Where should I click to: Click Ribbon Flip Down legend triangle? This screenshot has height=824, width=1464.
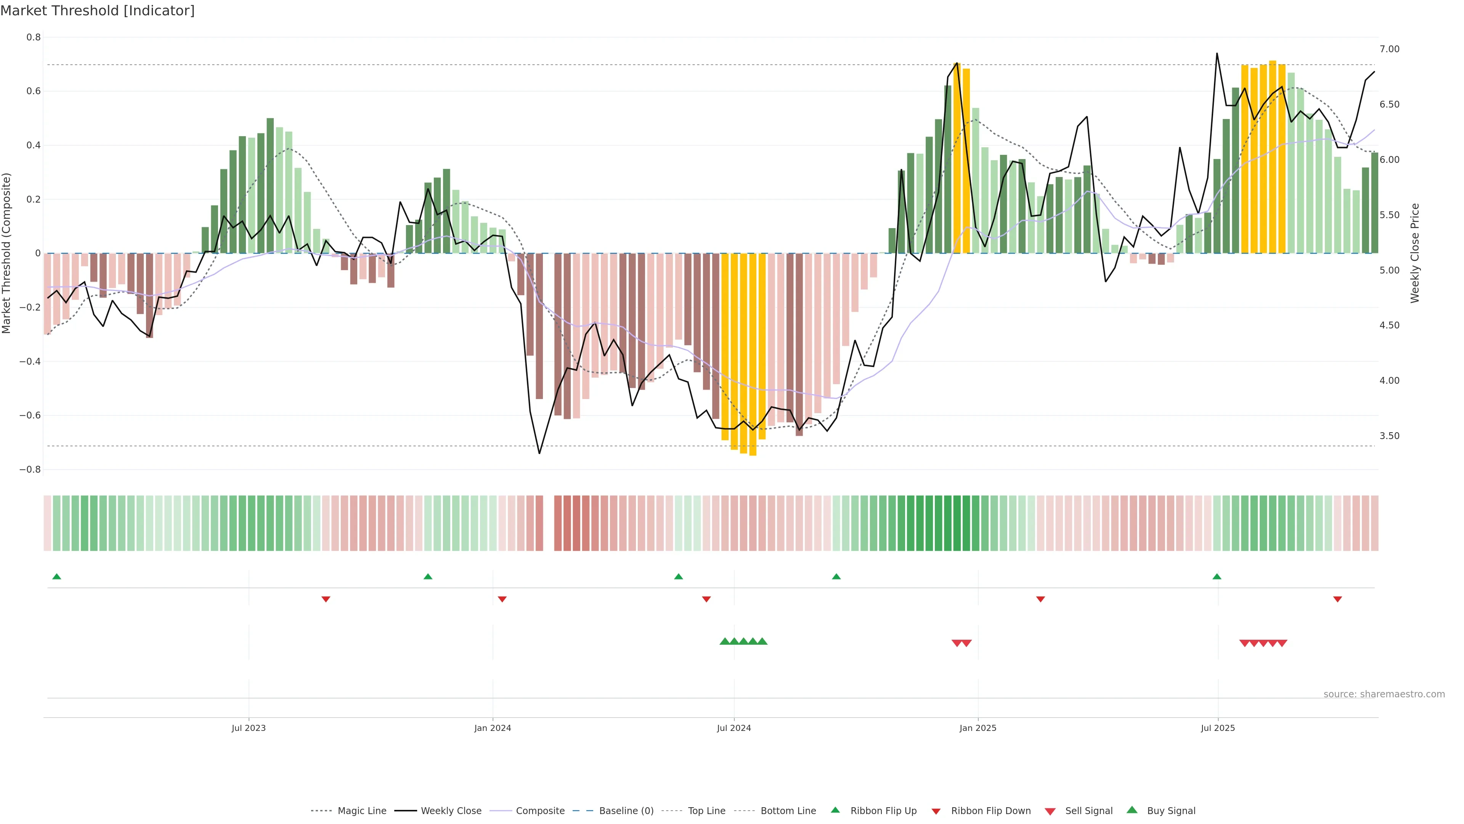pos(936,811)
